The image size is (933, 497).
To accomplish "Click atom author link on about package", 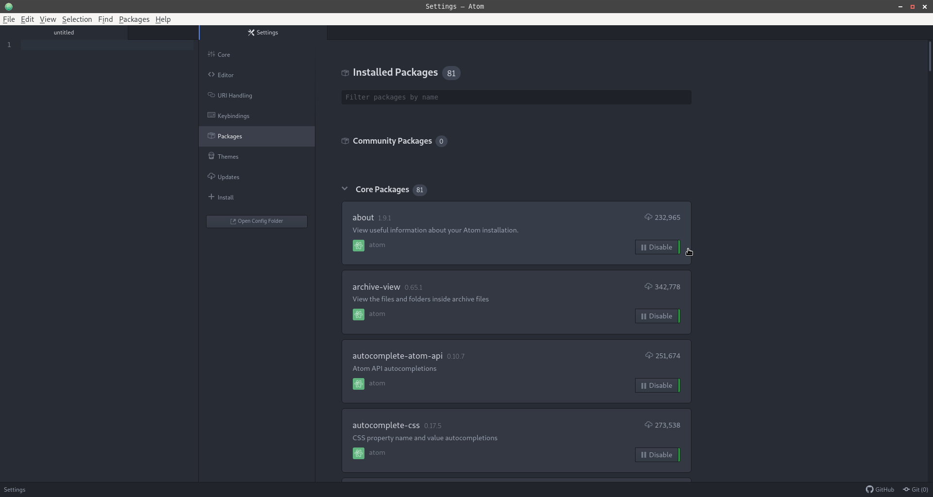I will click(377, 245).
